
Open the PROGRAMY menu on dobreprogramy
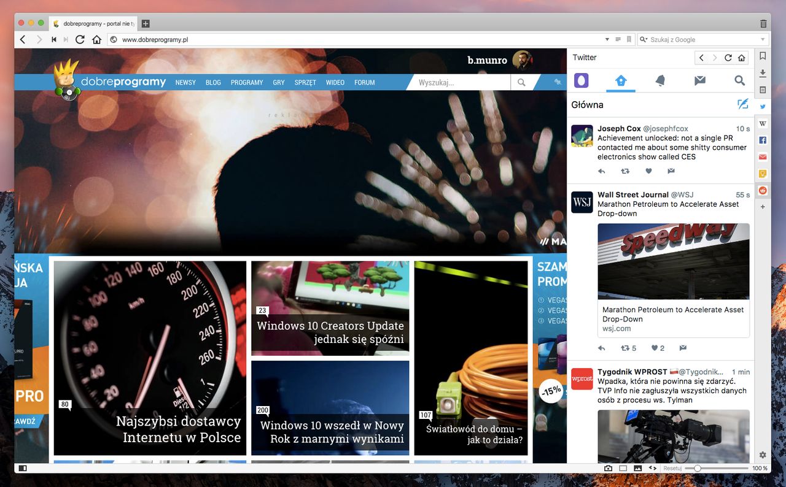coord(247,82)
